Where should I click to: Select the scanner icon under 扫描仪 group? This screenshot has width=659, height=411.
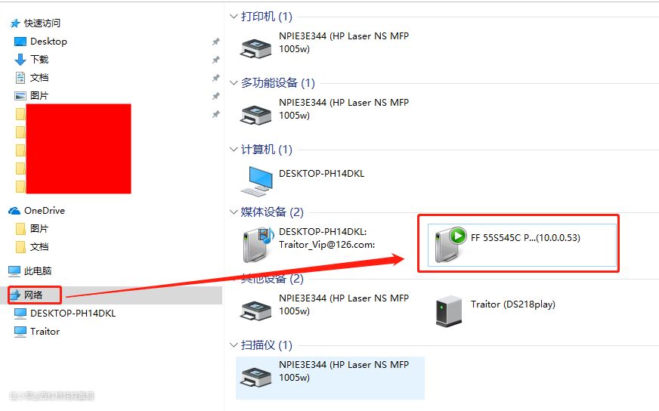click(x=255, y=377)
